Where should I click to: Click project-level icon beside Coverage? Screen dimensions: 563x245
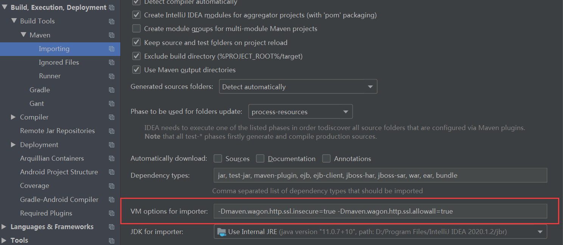tap(112, 186)
